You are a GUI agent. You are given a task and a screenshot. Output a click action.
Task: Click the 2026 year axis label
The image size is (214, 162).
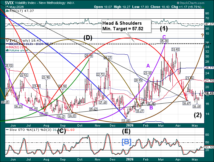[x=130, y=126]
